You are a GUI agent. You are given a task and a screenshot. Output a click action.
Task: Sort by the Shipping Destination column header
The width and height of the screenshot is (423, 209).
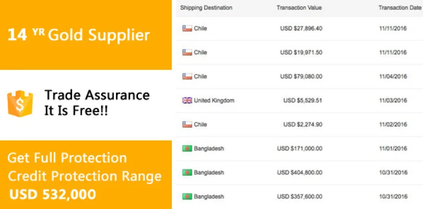(x=206, y=8)
